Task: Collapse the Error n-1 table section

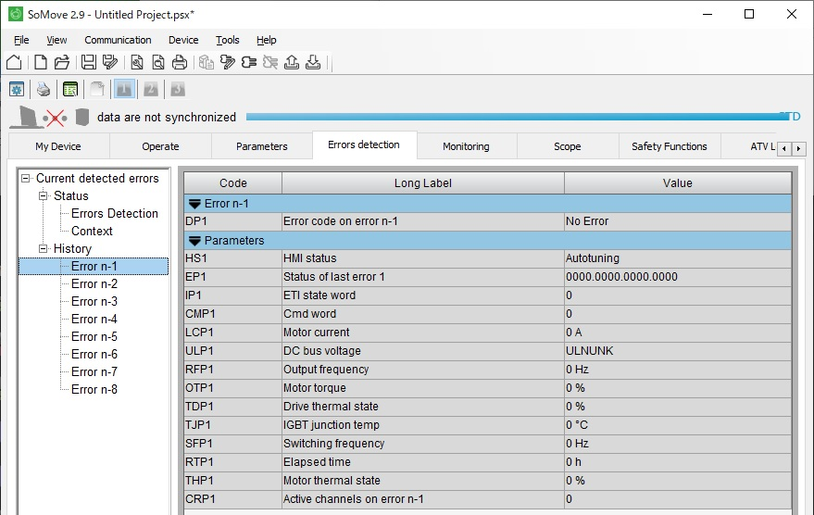Action: (x=194, y=204)
